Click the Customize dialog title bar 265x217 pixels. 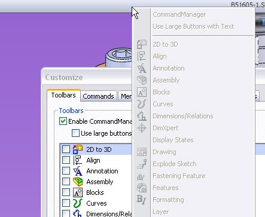pyautogui.click(x=87, y=77)
